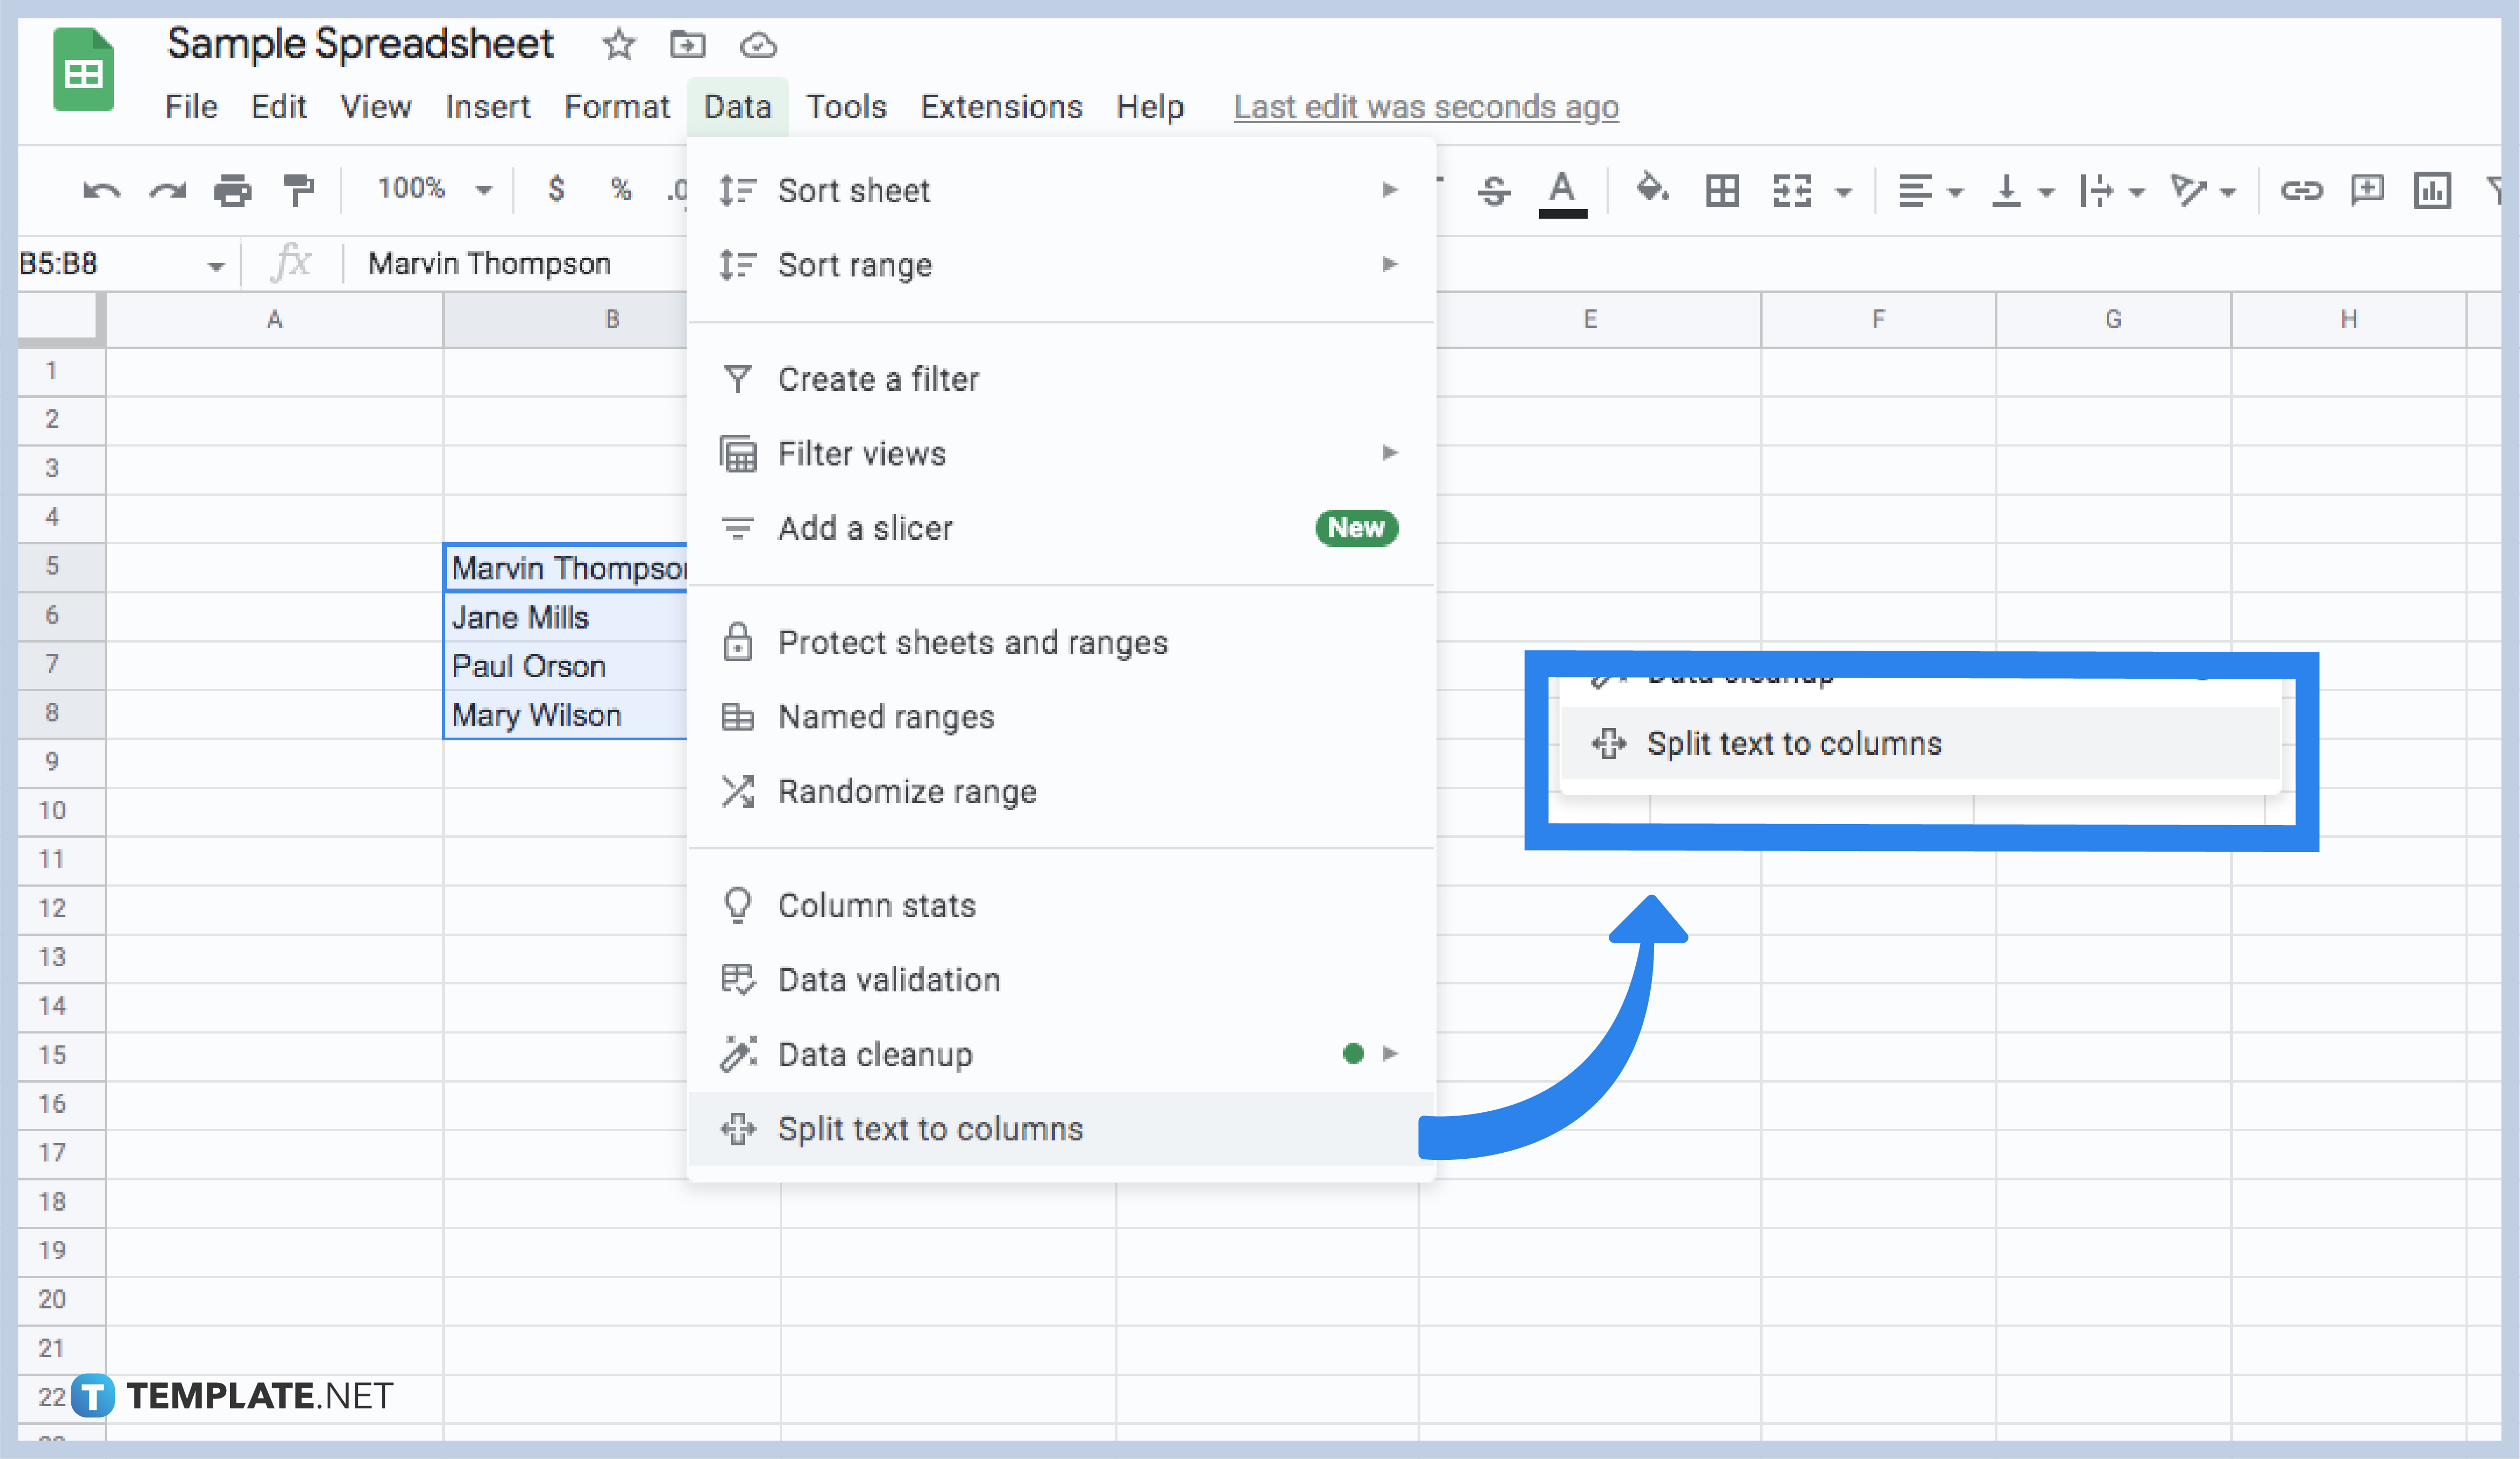
Task: Click the Named ranges icon
Action: tap(737, 715)
